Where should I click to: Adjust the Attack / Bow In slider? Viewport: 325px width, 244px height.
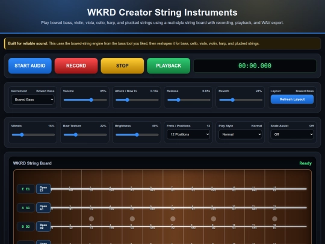point(137,100)
